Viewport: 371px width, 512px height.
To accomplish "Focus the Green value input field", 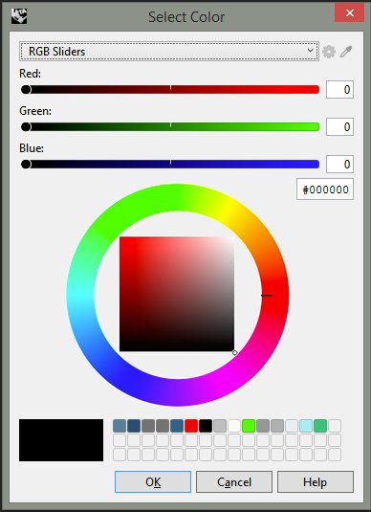I will click(339, 126).
